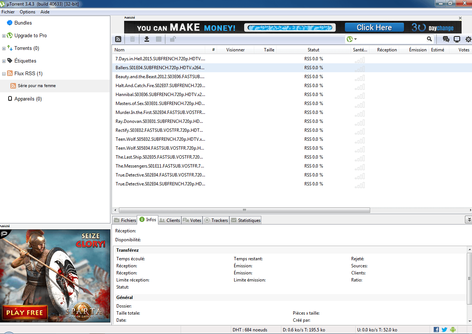Click the Download toolbar icon
The image size is (472, 334).
coord(147,39)
